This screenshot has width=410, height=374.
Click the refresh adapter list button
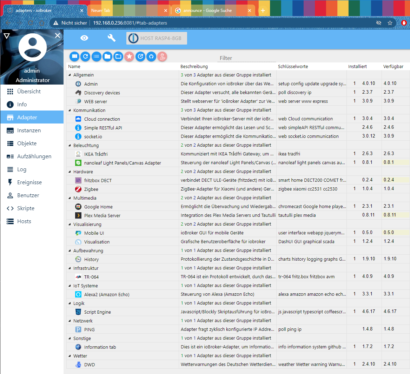[x=86, y=56]
